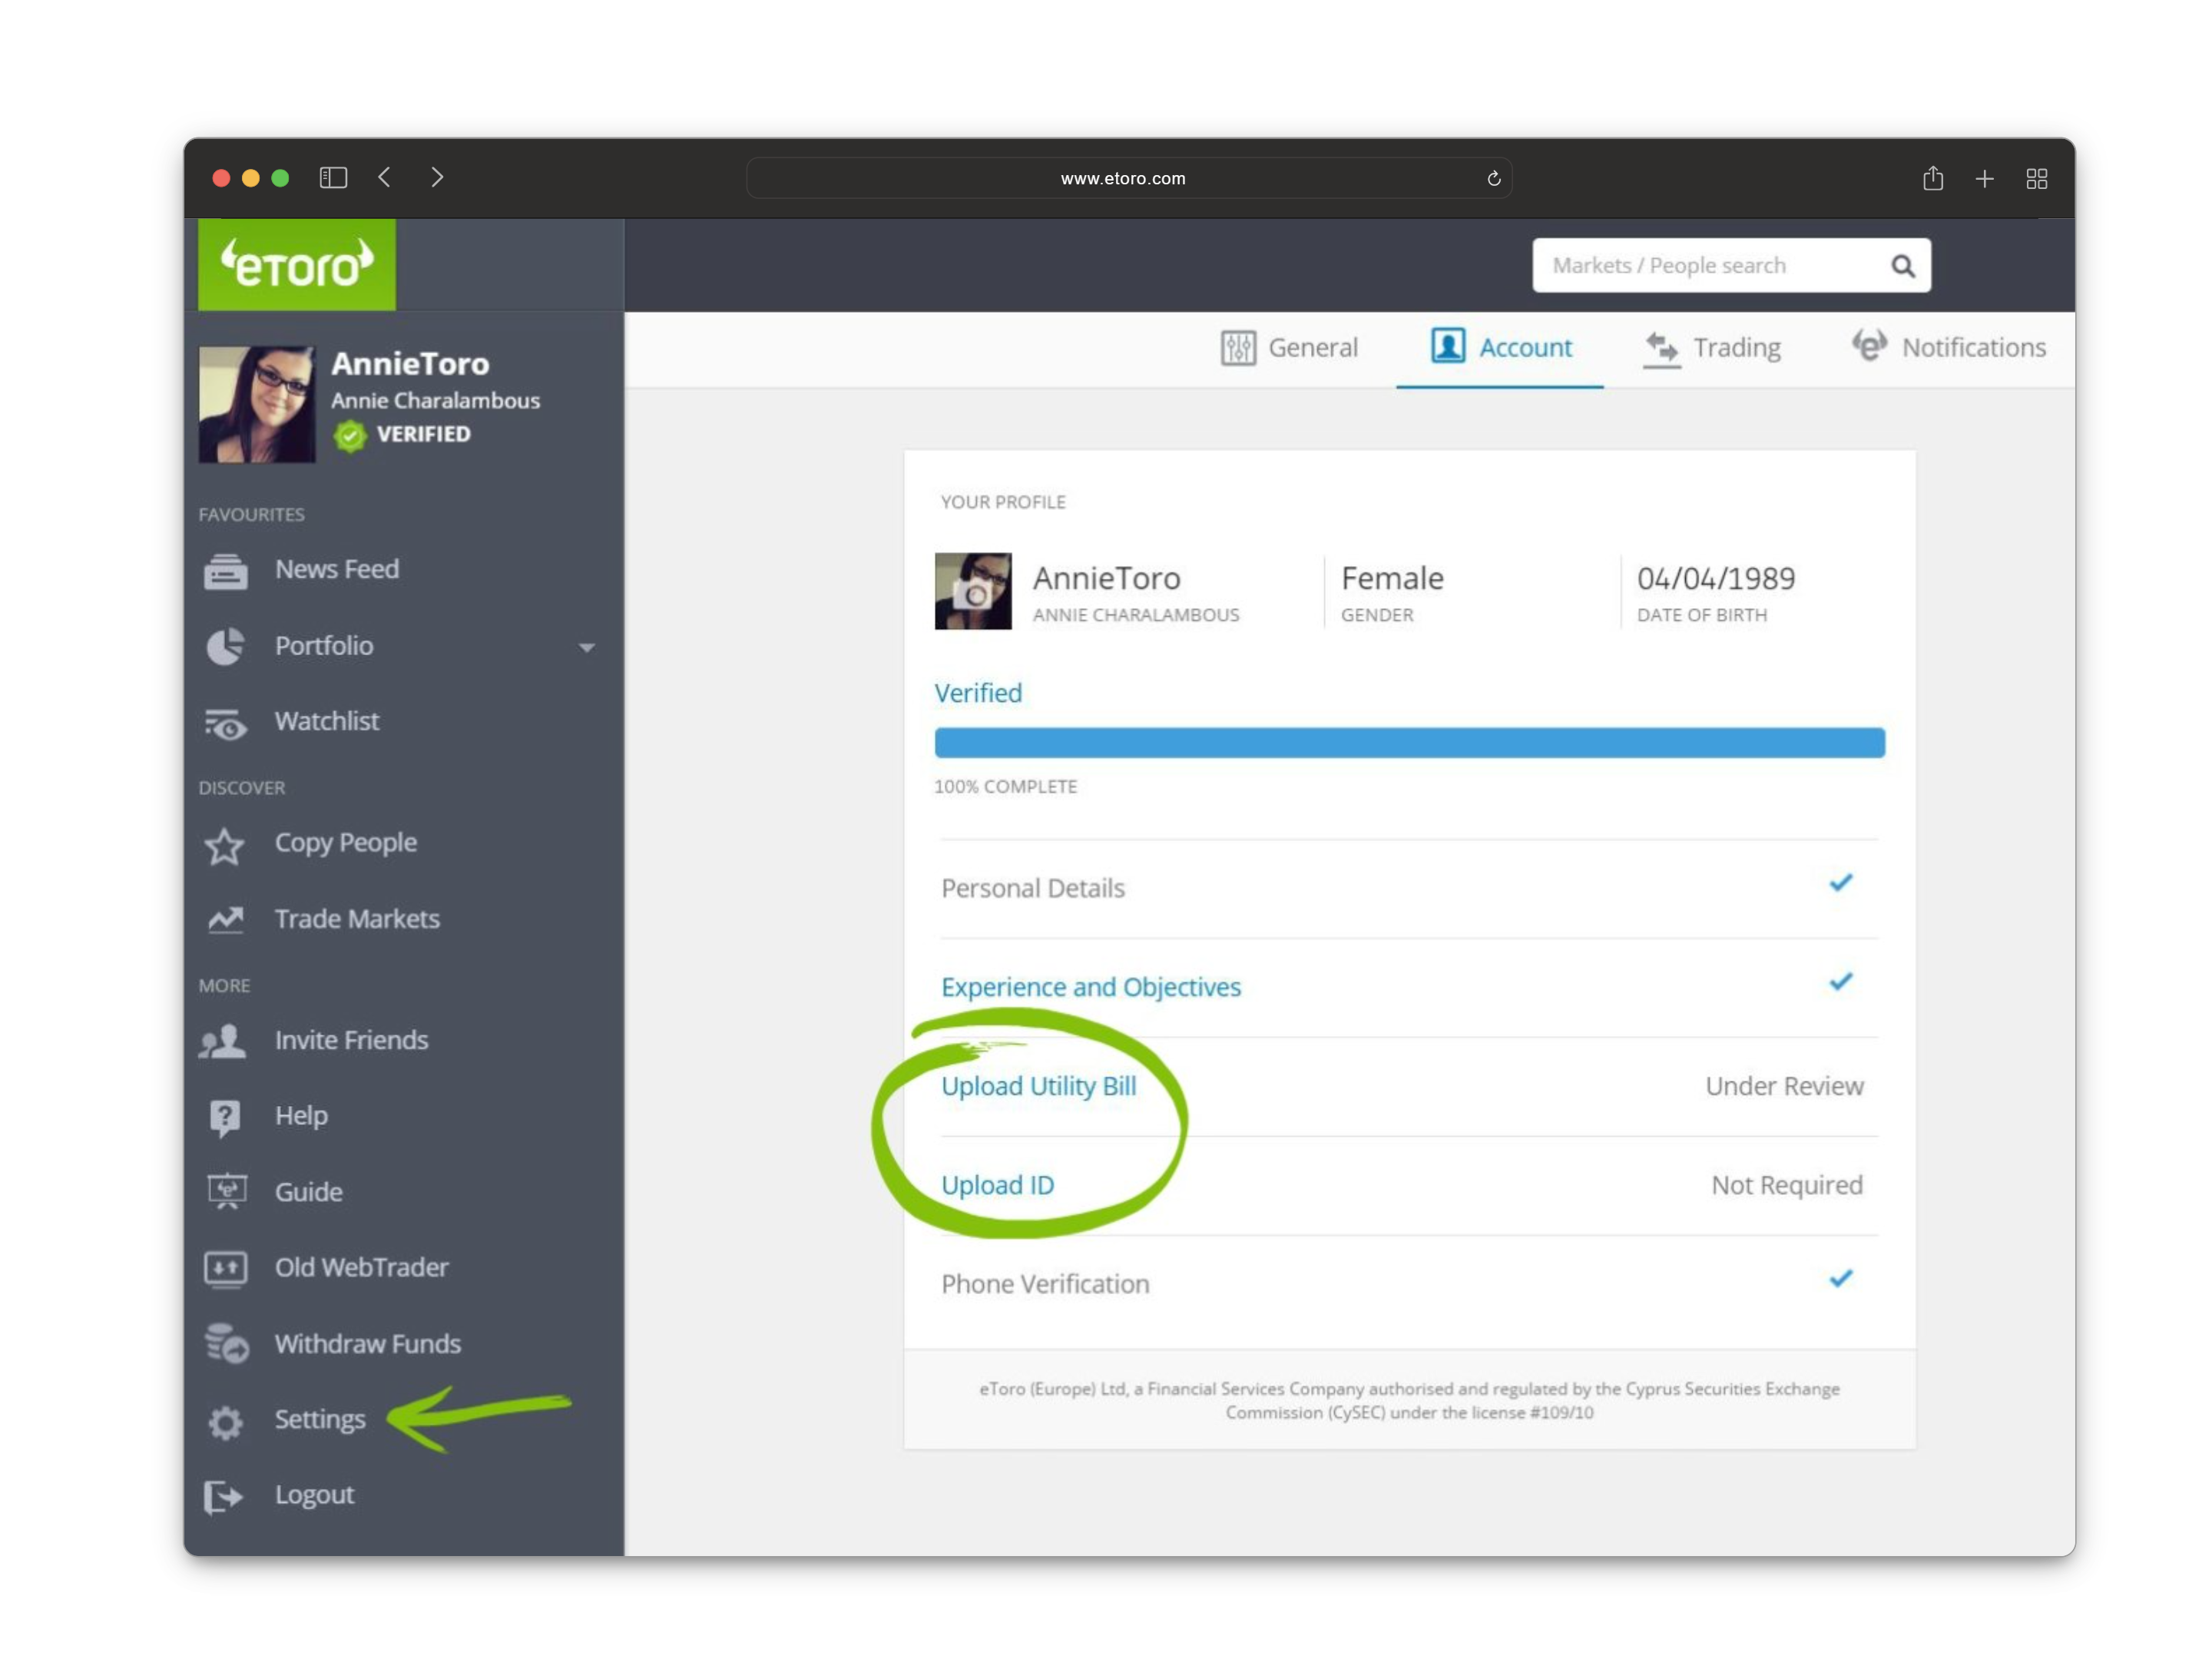Click the Settings gear icon
Screen dimensions: 2212x1659
click(x=226, y=1421)
